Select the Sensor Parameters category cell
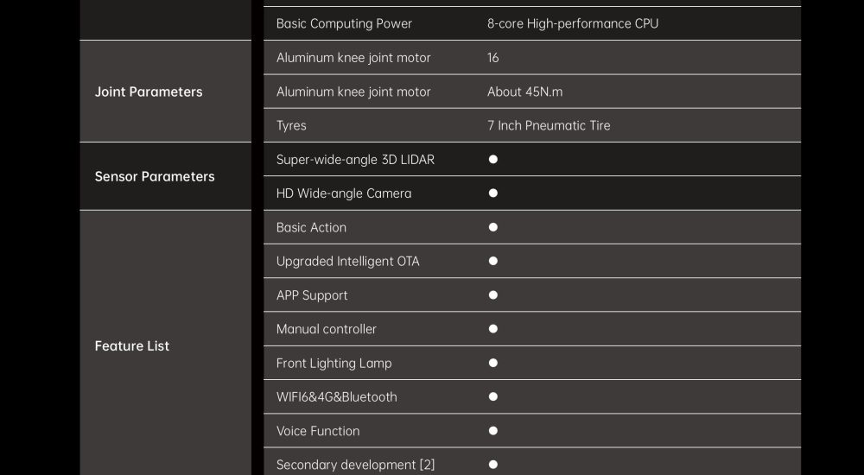 [x=165, y=176]
